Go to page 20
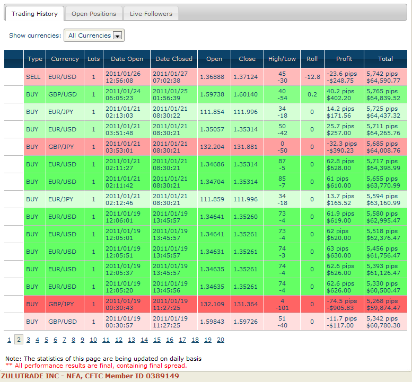Viewport: 412px width, 382px height. pos(221,340)
